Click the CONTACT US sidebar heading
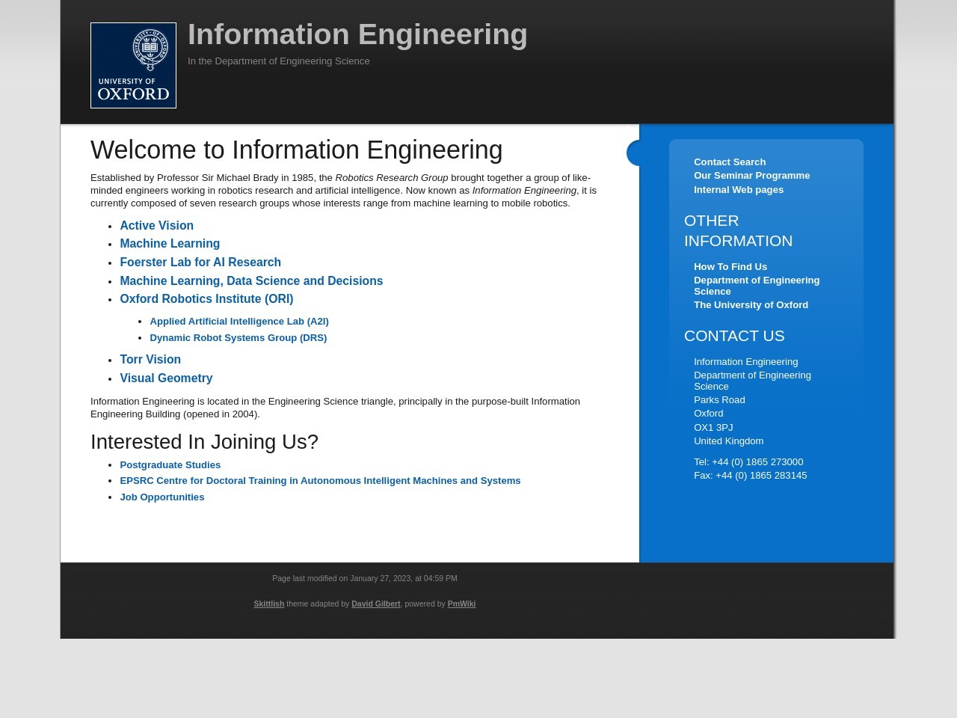 pyautogui.click(x=734, y=336)
